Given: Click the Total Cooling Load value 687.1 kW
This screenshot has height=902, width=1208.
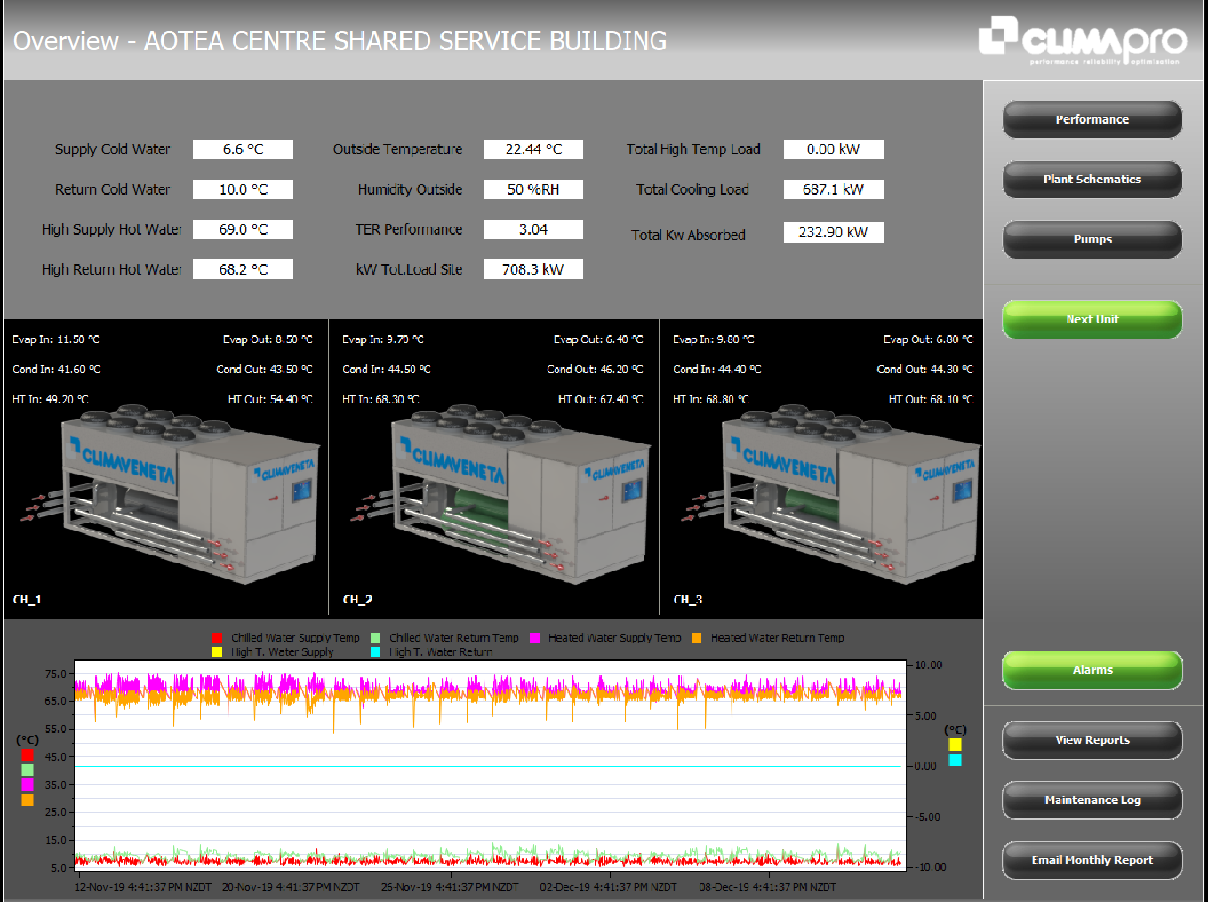Looking at the screenshot, I should [834, 189].
